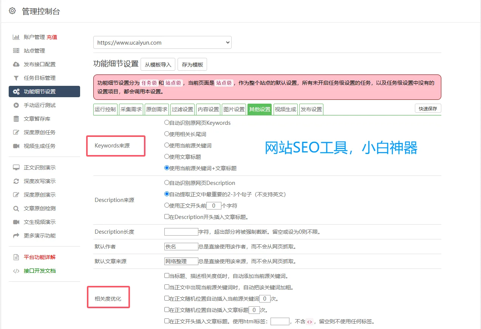Choose 自动识别原网页Description option
Viewport: 481px width, 329px height.
[166, 183]
